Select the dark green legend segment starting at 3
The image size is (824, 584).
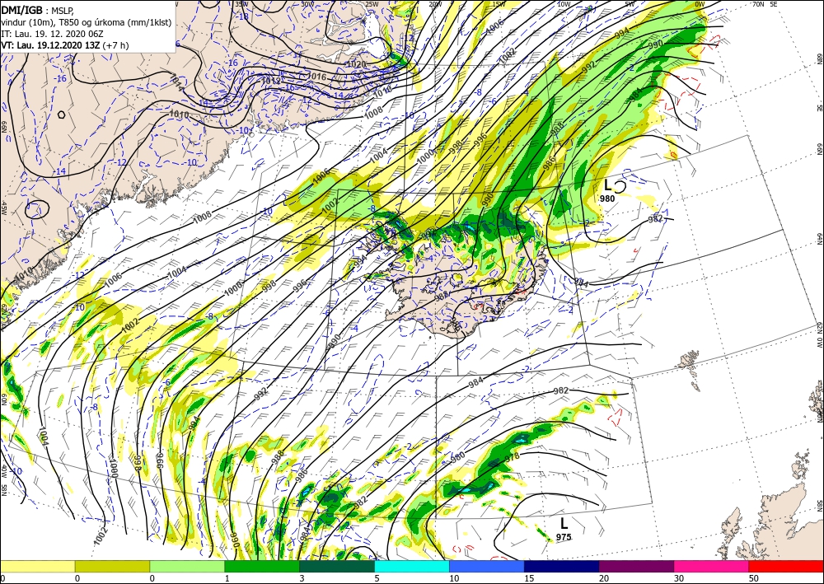coord(337,567)
